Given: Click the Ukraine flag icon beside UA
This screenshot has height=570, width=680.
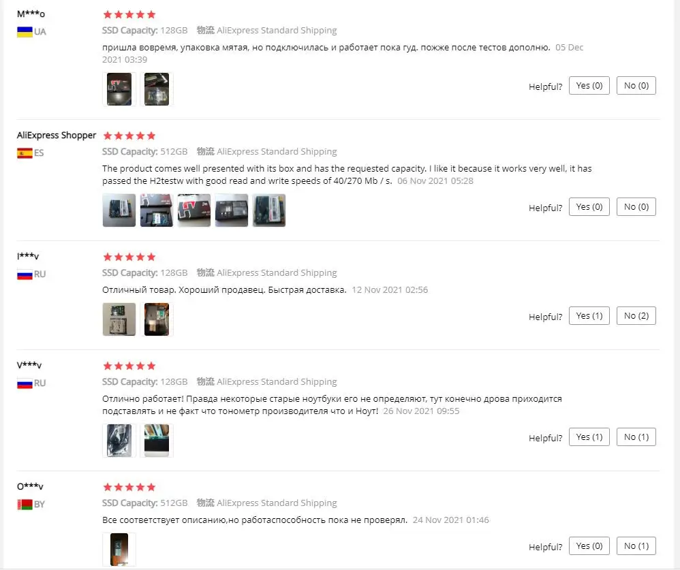Looking at the screenshot, I should (25, 31).
